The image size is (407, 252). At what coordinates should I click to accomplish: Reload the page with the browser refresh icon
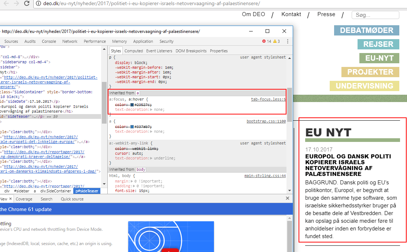pos(26,4)
